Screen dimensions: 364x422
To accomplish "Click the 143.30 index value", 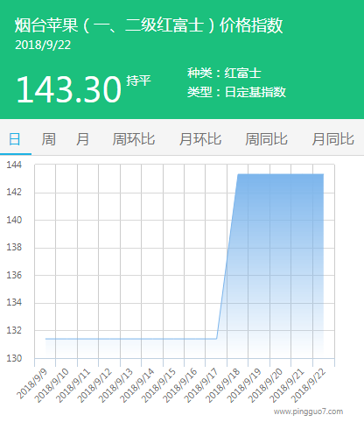I will (69, 89).
